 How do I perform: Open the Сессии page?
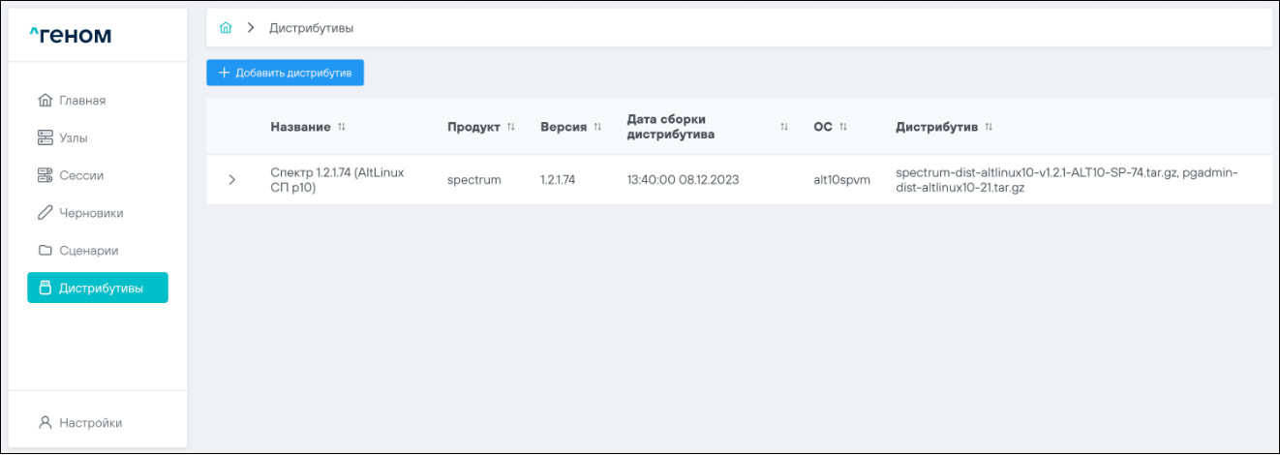point(81,176)
